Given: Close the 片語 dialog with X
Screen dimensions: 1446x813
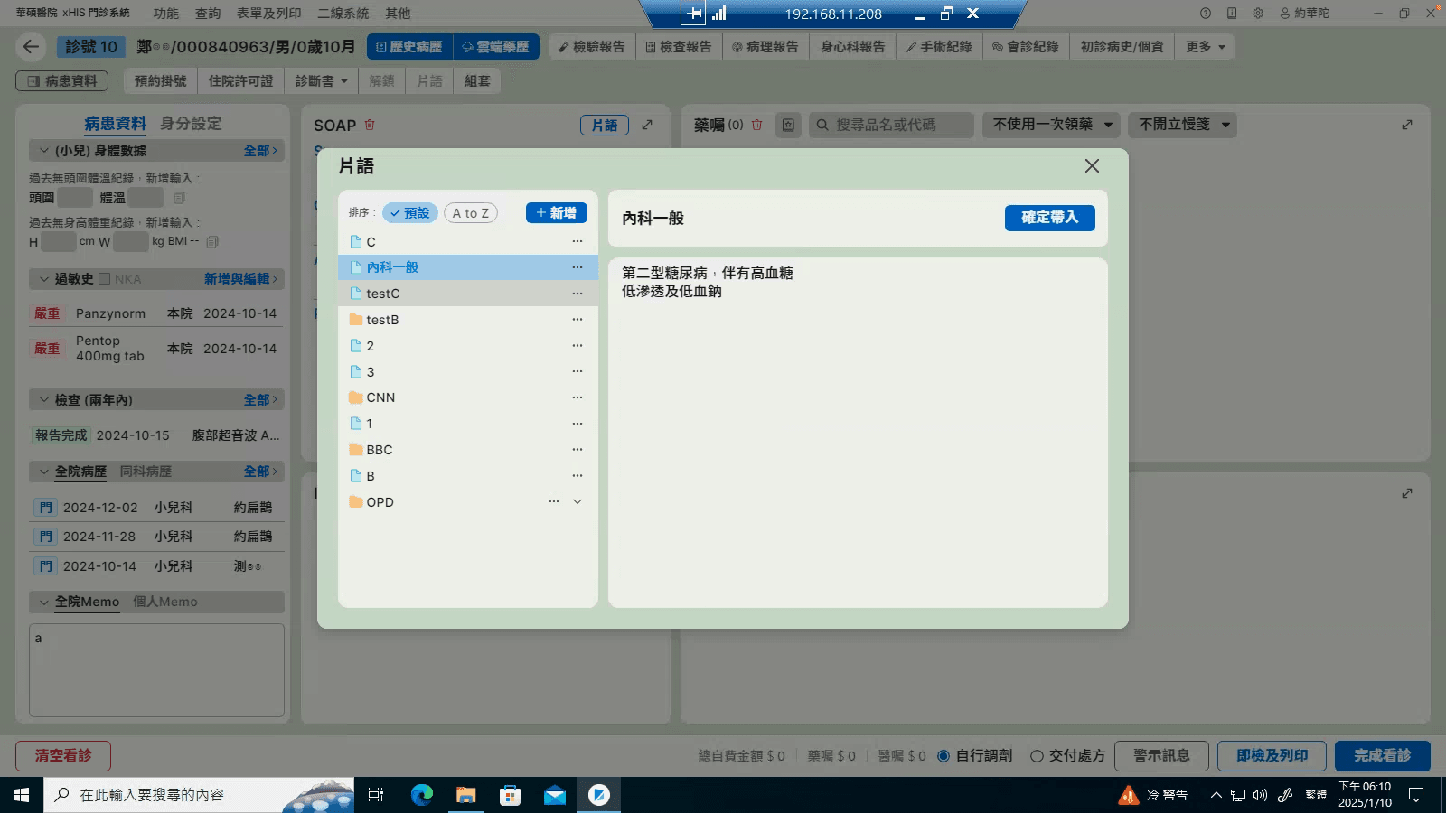Looking at the screenshot, I should click(1092, 166).
